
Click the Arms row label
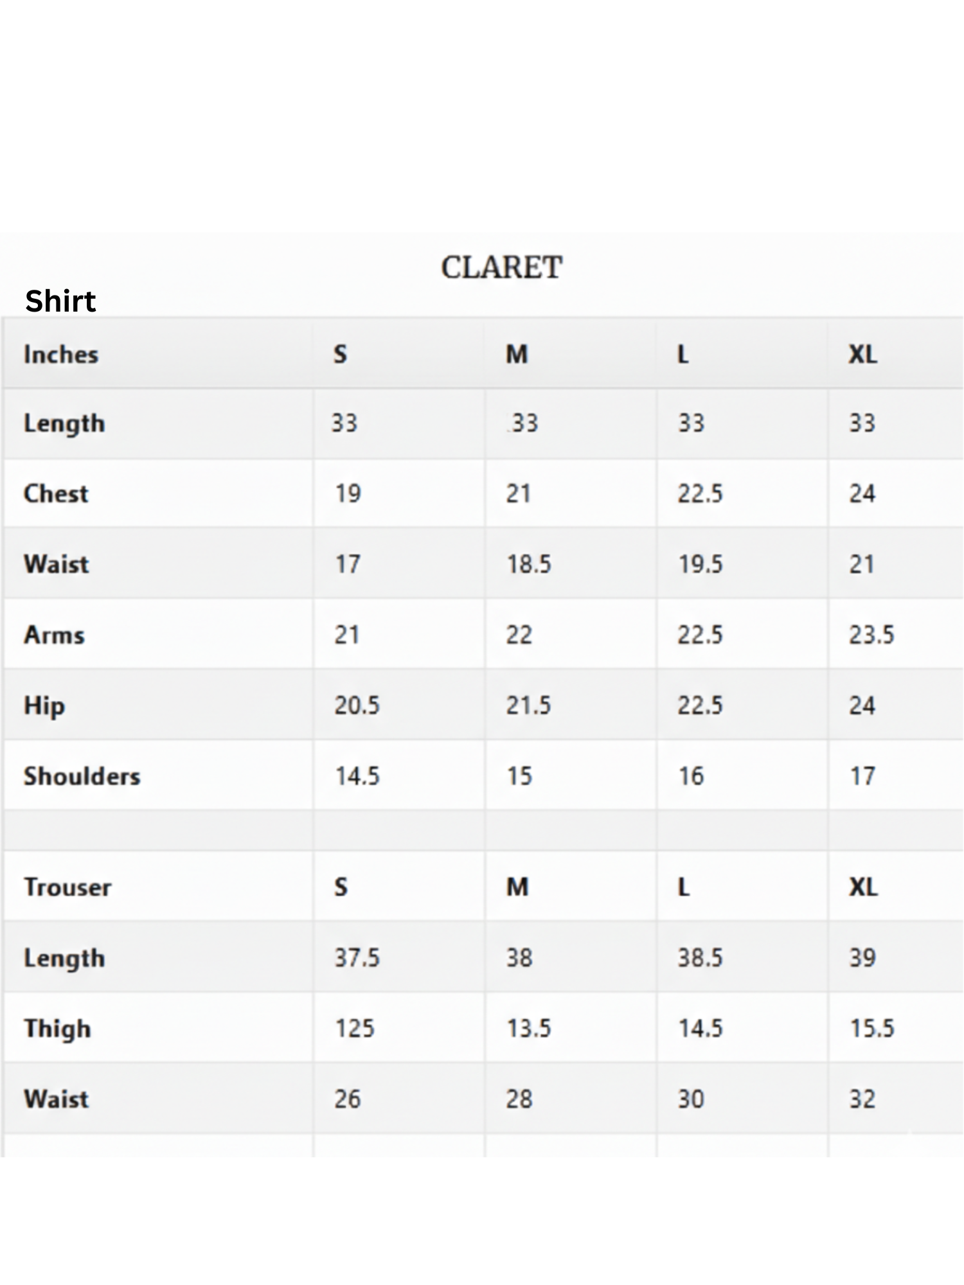pos(54,635)
